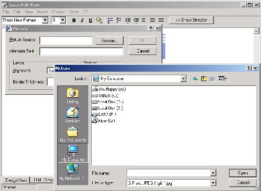Viewport: 261px width, 191px height.
Task: Open the Views menu icon in dialog
Action: tap(222, 79)
